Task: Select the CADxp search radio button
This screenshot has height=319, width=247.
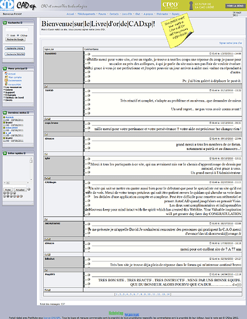Action: click(18, 35)
